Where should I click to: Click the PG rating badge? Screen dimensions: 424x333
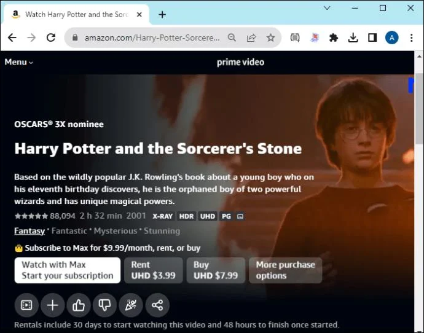(226, 216)
